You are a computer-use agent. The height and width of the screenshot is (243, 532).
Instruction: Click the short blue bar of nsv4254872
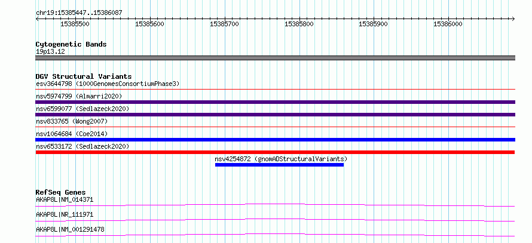[x=279, y=165]
